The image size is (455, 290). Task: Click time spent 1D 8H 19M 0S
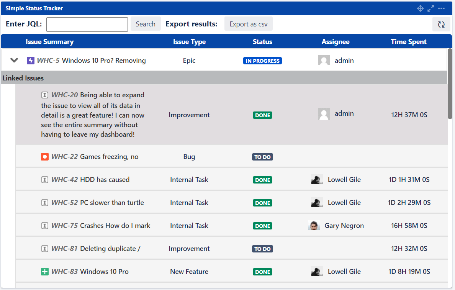tap(409, 272)
